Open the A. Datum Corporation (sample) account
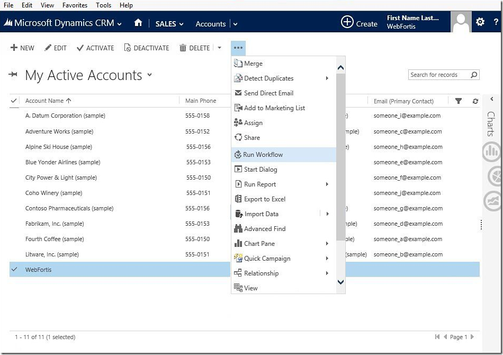Viewport: 503px width, 355px height. tap(65, 116)
